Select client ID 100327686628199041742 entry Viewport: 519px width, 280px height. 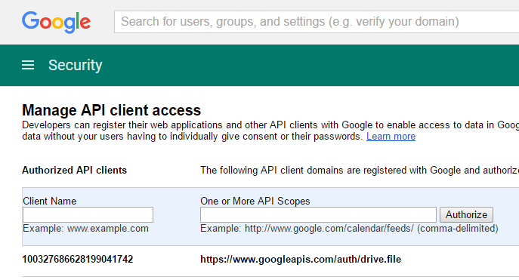pyautogui.click(x=78, y=259)
